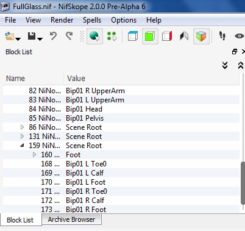Open the Options menu

click(x=124, y=20)
